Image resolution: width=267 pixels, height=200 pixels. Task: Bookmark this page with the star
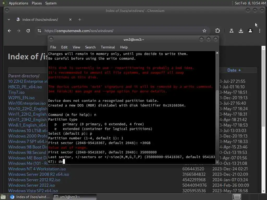pos(204,31)
